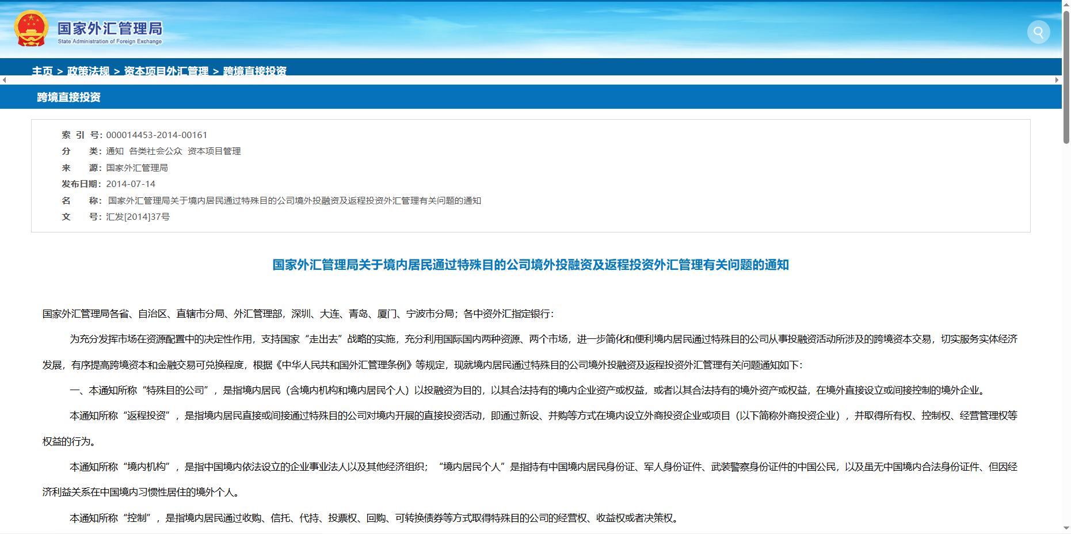Viewport: 1071px width, 534px height.
Task: Click the 资本项目管理 category tag
Action: pyautogui.click(x=214, y=151)
